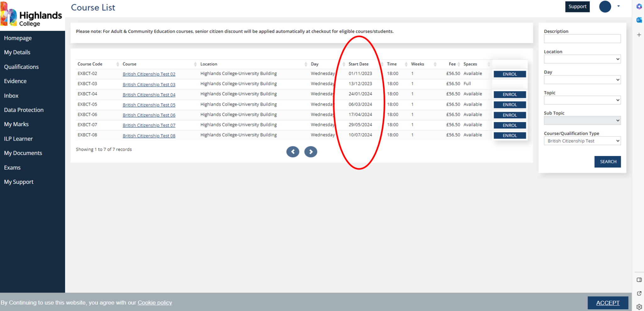Select the 'Full' spaces status
Screen dimensions: 644x311
click(467, 84)
